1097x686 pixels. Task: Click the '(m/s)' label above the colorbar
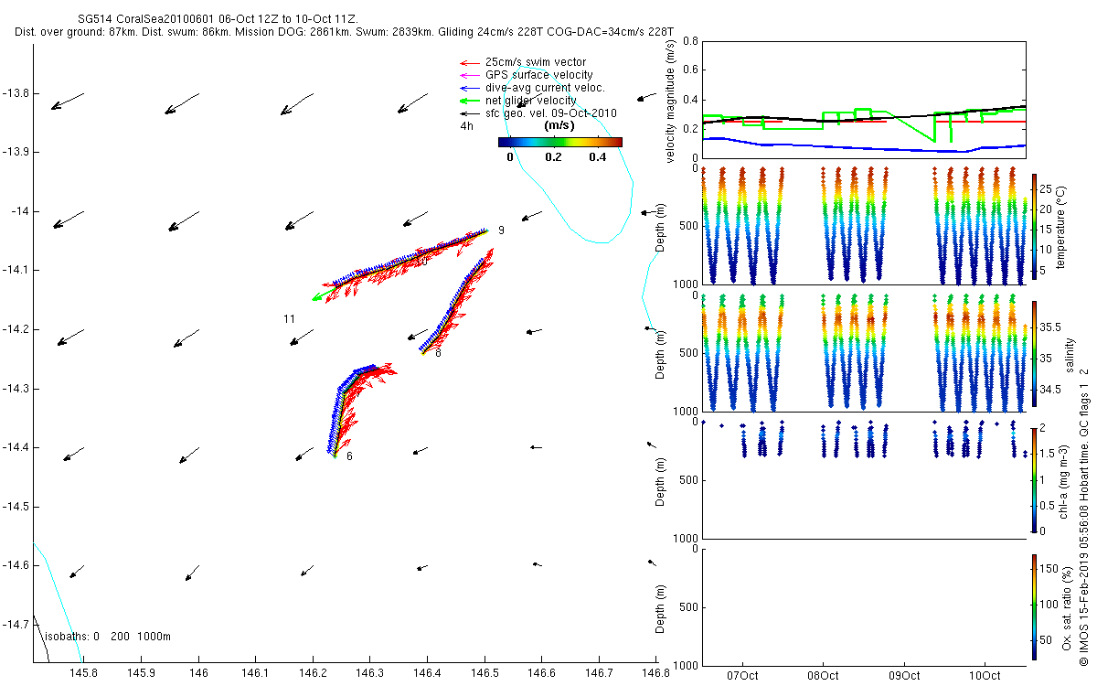tap(559, 126)
